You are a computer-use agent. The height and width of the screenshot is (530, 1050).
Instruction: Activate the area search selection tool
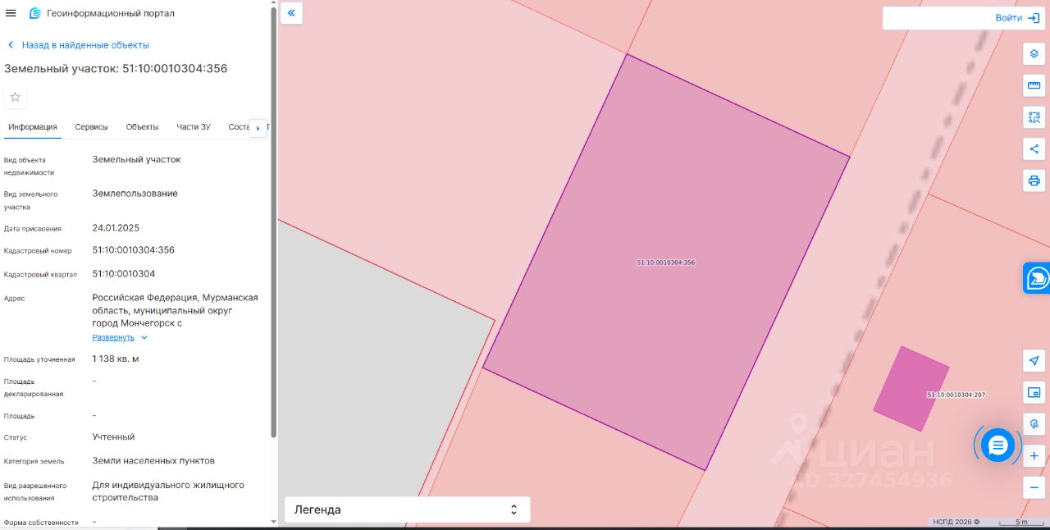pyautogui.click(x=1034, y=117)
